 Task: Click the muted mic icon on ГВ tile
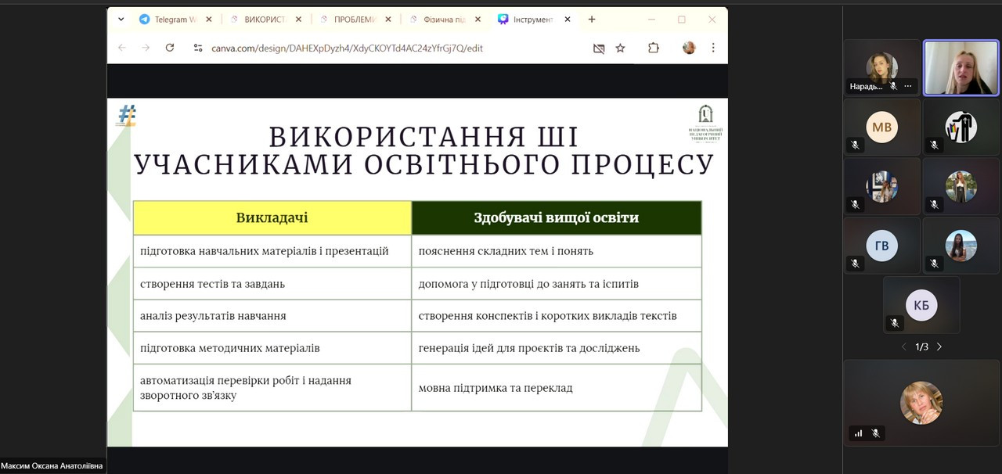tap(855, 264)
